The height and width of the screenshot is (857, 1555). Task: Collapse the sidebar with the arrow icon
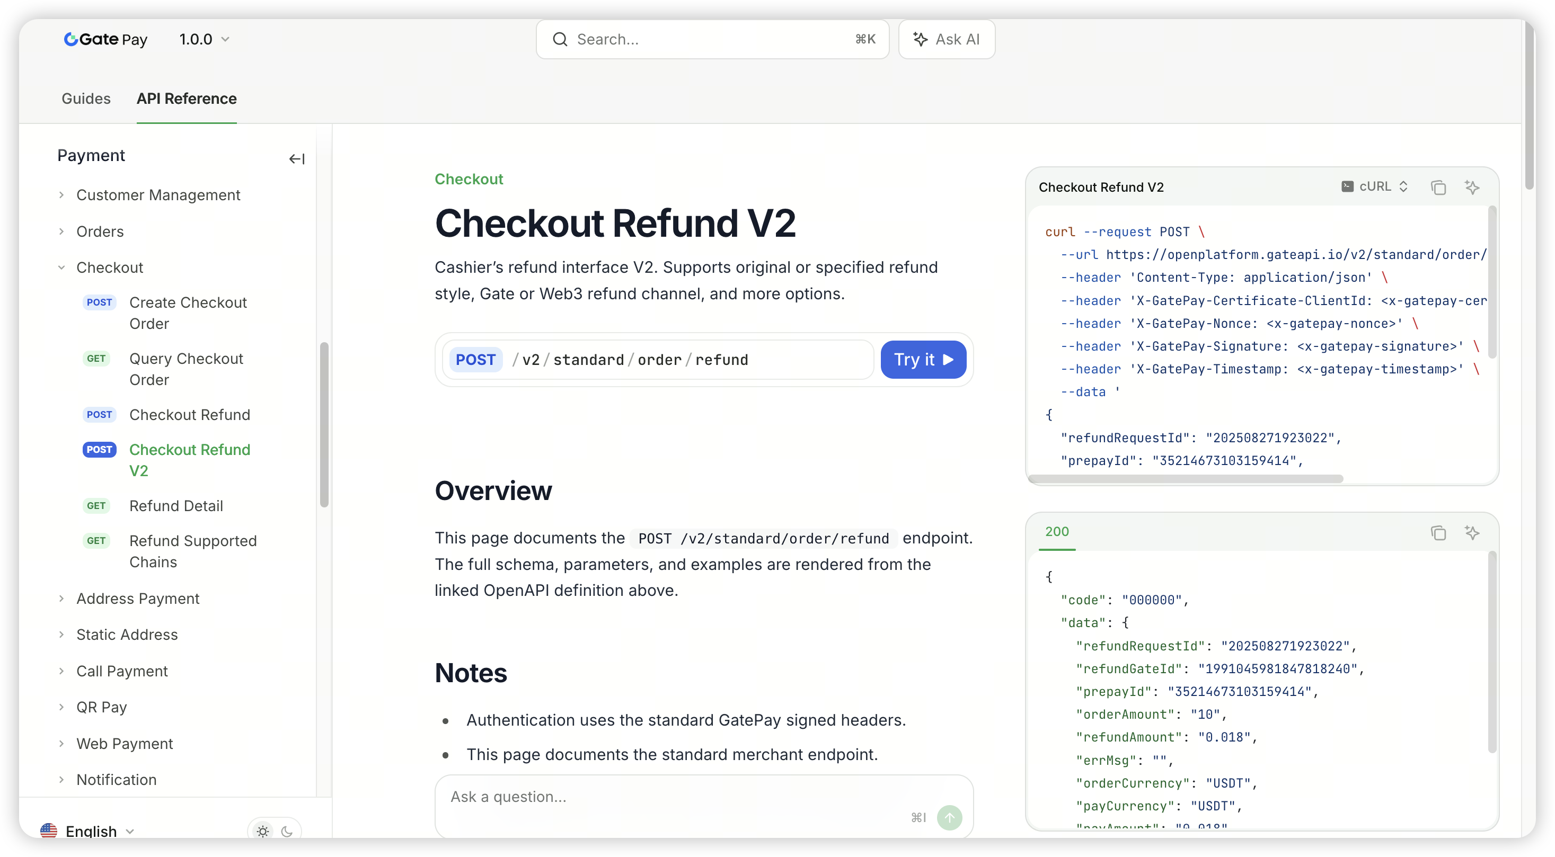click(x=296, y=158)
